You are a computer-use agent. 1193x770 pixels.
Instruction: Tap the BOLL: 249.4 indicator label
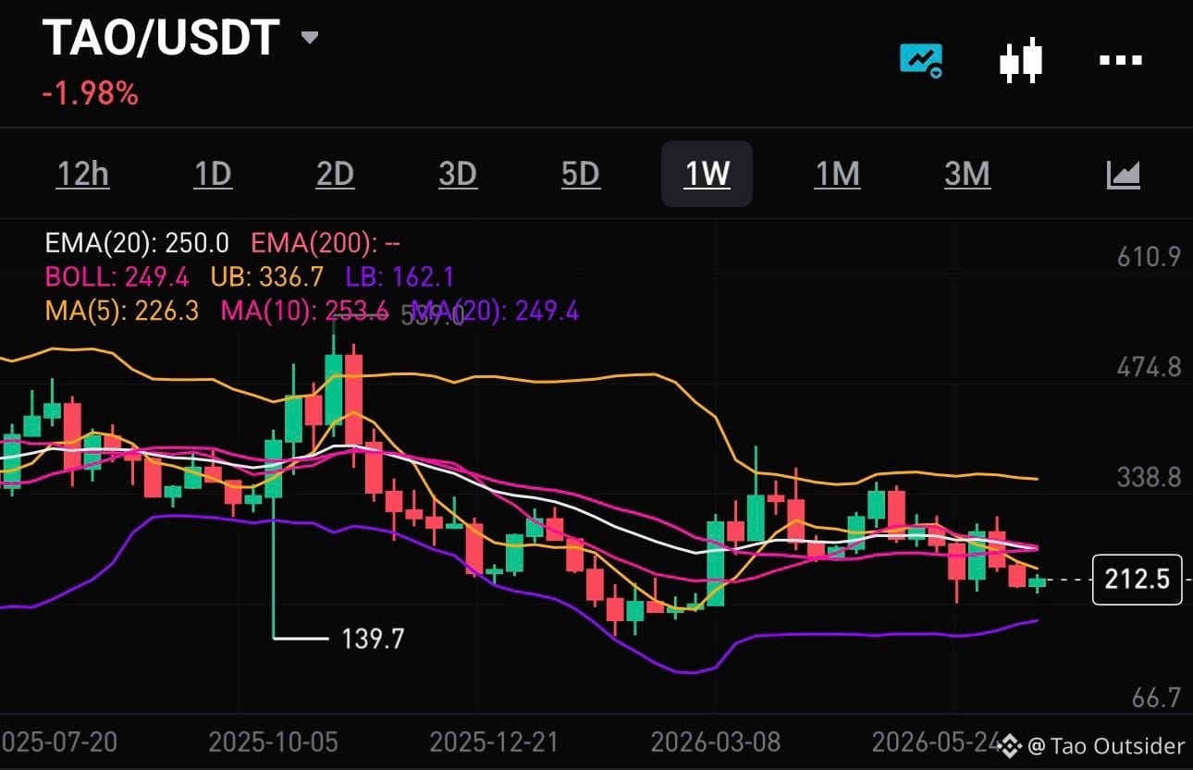117,276
